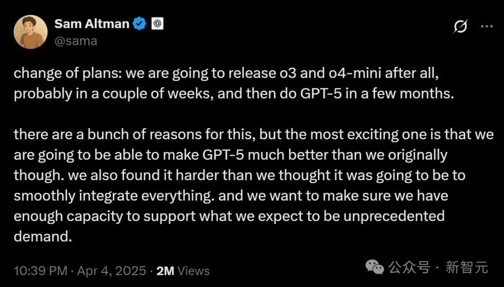
Task: Click the 新智元 account name watermark
Action: click(x=467, y=267)
